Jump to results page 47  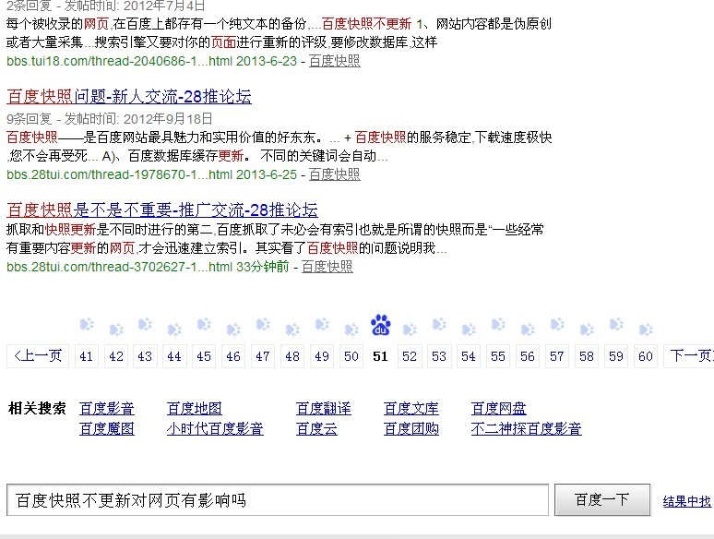[263, 356]
